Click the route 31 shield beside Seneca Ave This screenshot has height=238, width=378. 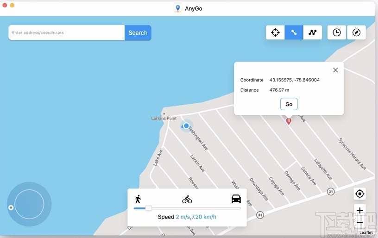coord(331,192)
